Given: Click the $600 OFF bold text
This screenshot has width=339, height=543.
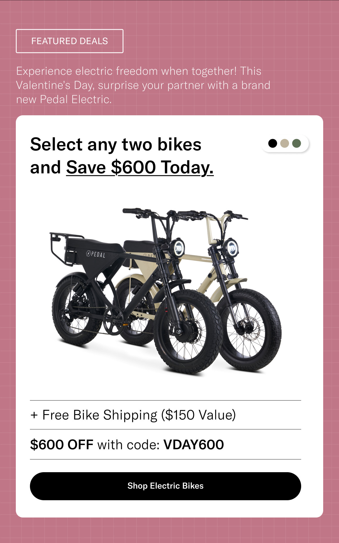Looking at the screenshot, I should (x=62, y=445).
